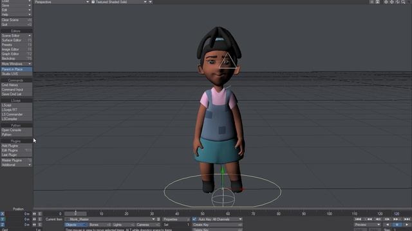Open Auto Key: All Channels dropdown
The height and width of the screenshot is (231, 412).
tap(220, 219)
